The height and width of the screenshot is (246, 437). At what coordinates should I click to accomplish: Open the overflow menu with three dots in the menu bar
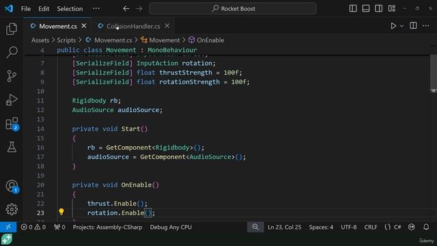coord(96,8)
